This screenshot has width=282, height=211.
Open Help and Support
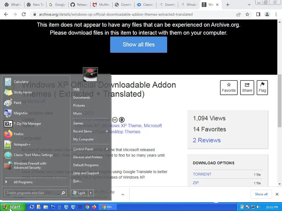[90, 173]
